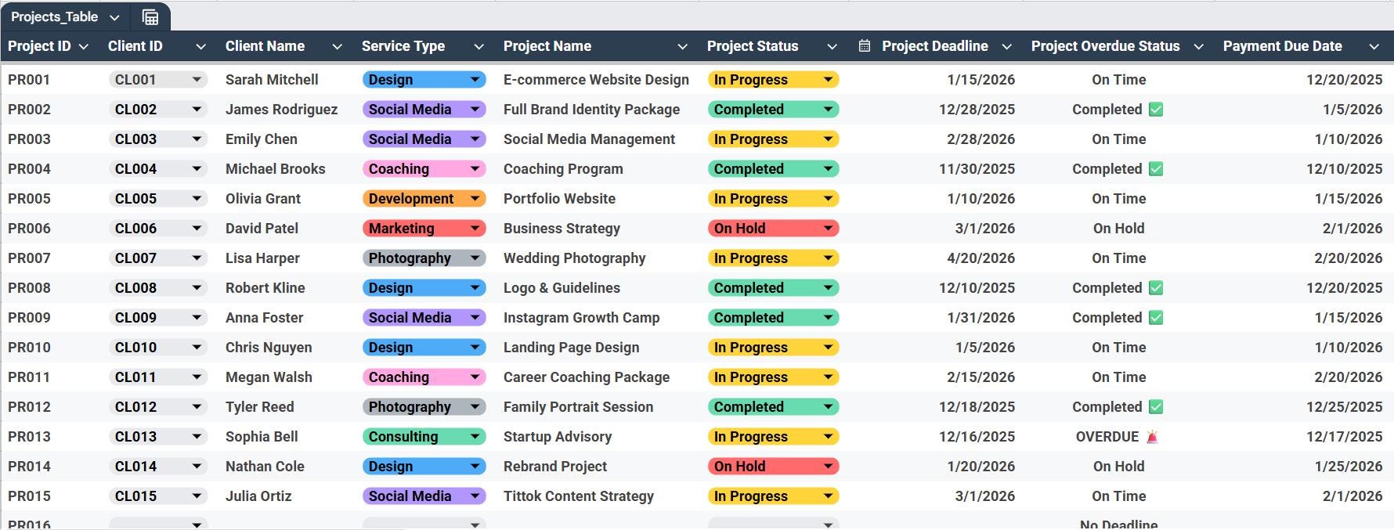Click the green checkmark in PR012 row
This screenshot has width=1394, height=530.
(x=1156, y=407)
